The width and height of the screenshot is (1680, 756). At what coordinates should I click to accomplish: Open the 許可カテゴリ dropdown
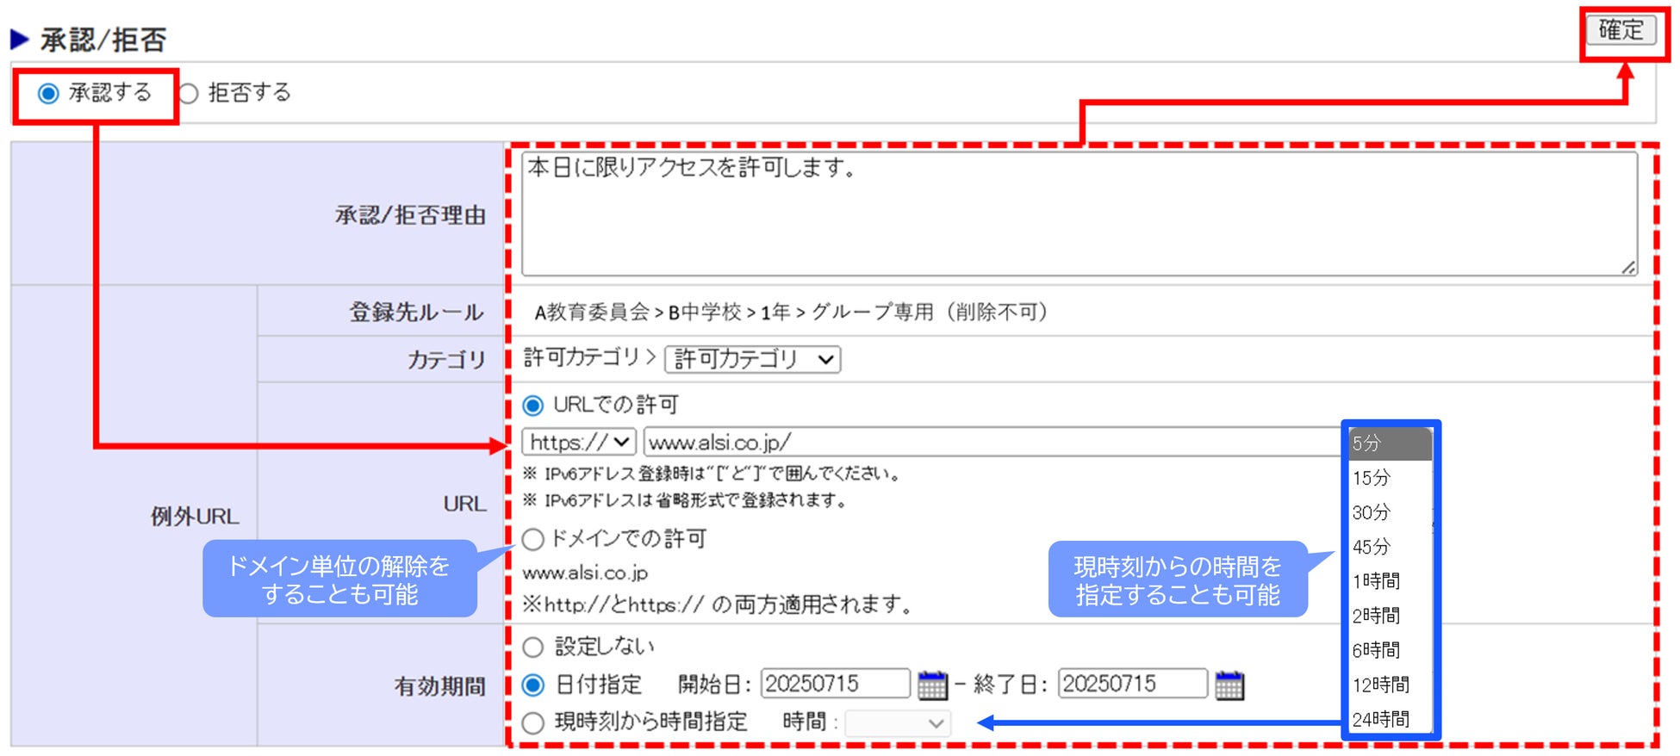coord(753,359)
